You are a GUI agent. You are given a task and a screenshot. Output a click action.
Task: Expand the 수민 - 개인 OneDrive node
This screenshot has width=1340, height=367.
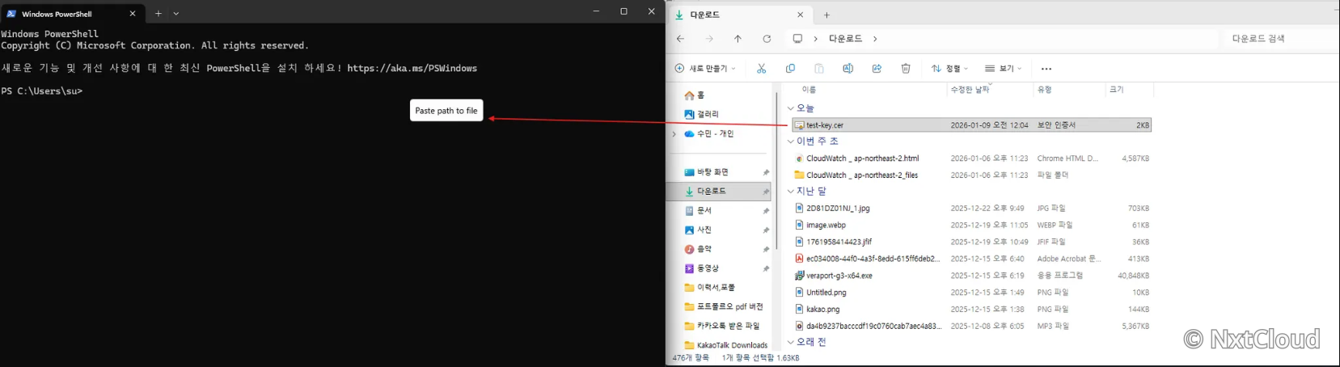(x=674, y=134)
